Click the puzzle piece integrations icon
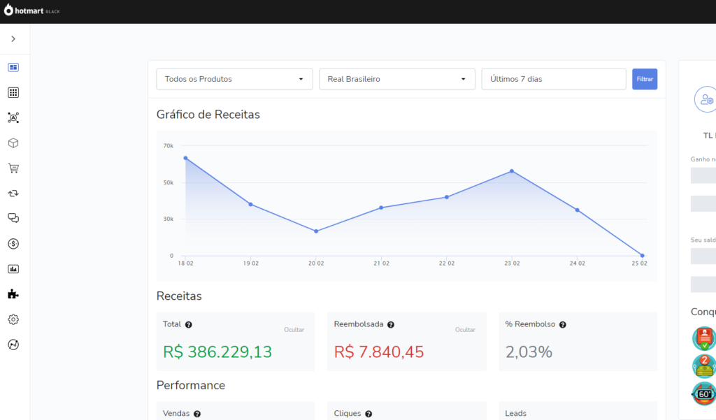716x420 pixels. (13, 294)
